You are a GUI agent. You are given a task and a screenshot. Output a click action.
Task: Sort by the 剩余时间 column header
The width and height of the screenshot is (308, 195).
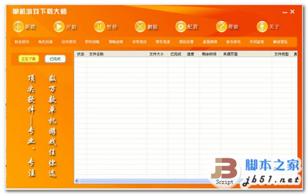click(x=210, y=54)
